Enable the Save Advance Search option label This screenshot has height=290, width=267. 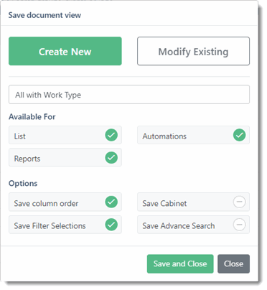tap(179, 226)
